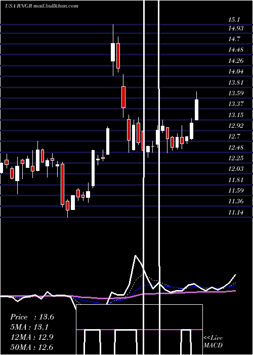Click the 'Price : 13.6' readout
Viewport: 253px width, 355px height.
(32, 317)
